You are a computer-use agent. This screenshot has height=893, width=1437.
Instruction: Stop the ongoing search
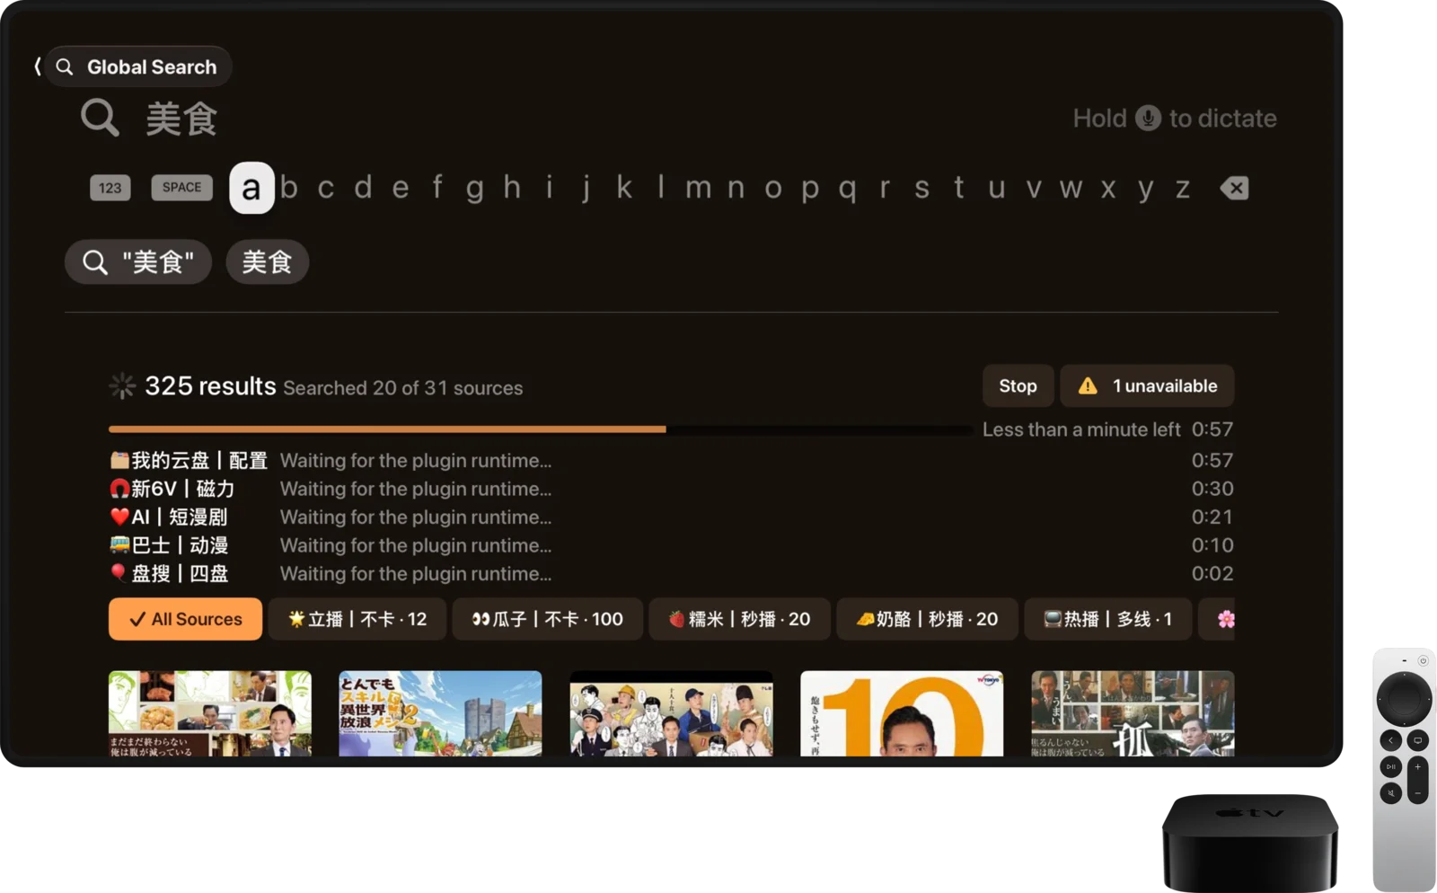point(1018,386)
